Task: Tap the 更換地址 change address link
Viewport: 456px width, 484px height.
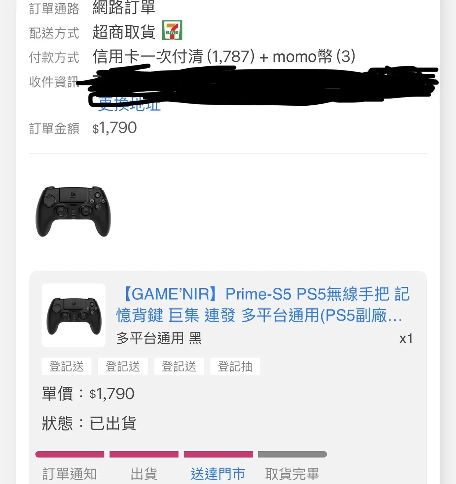Action: click(x=129, y=104)
